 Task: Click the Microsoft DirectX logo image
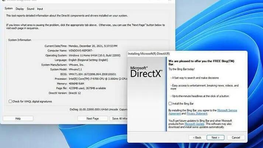coord(146,72)
